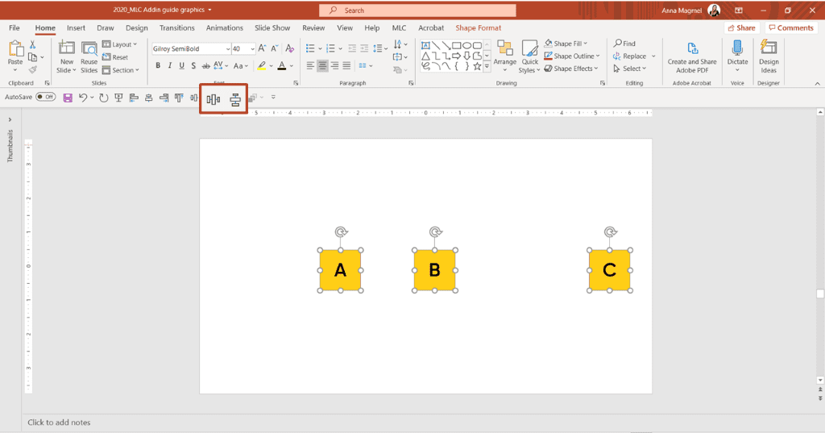Open Reuse Slides
This screenshot has height=433, width=825.
[x=89, y=56]
